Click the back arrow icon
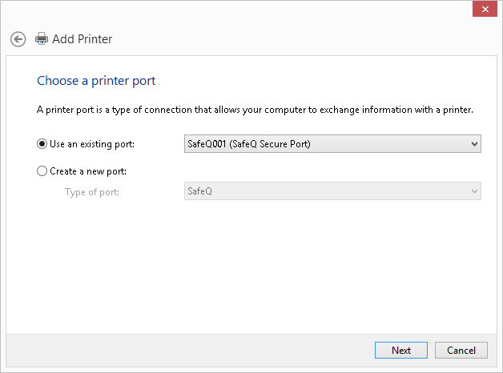 [x=18, y=38]
